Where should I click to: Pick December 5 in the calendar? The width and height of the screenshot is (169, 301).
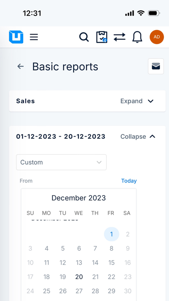(63, 248)
